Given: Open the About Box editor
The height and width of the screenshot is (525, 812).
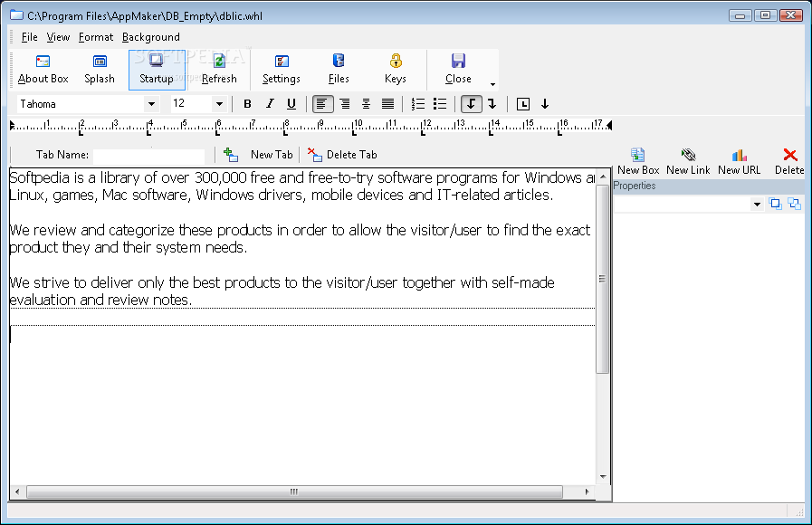Looking at the screenshot, I should (43, 70).
